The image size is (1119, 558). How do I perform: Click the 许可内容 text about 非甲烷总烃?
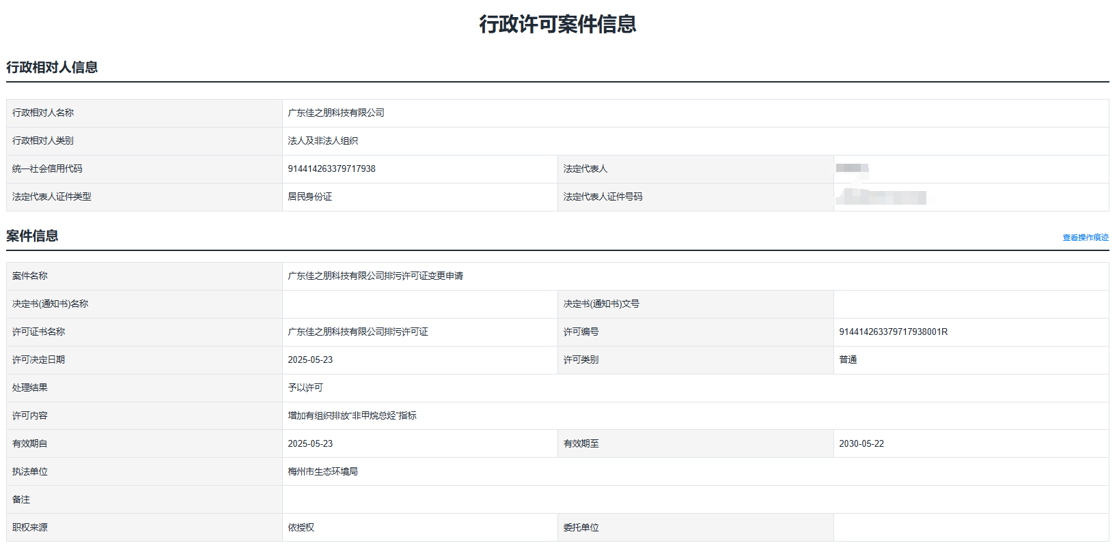point(352,416)
